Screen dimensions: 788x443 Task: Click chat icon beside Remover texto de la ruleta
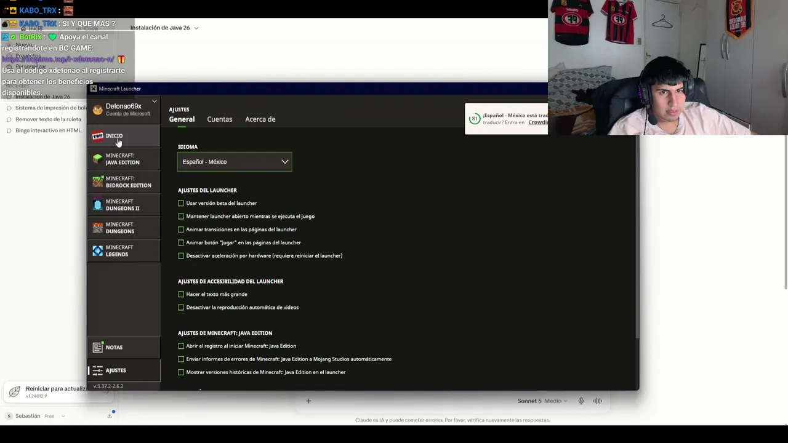coord(9,119)
